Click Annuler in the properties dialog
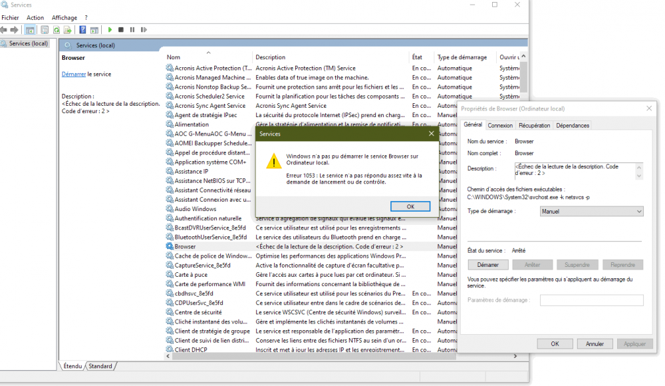Viewport: 665px width, 386px height. tap(595, 343)
